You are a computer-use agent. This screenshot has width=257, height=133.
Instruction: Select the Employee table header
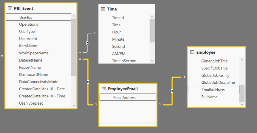click(216, 52)
